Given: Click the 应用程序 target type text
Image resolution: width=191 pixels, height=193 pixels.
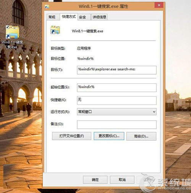Looking at the screenshot, I should [84, 48].
